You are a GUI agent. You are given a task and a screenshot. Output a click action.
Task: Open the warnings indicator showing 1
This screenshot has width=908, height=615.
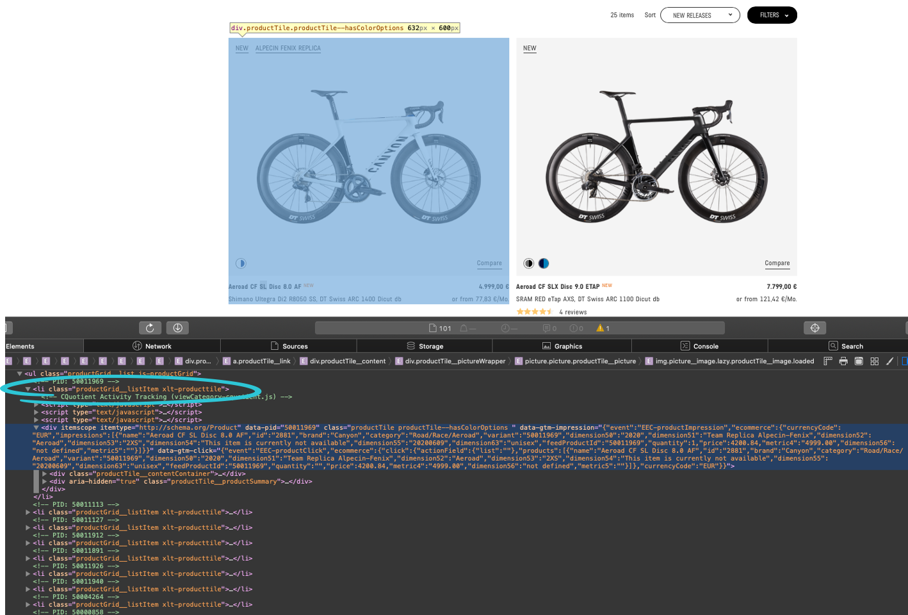pos(603,328)
